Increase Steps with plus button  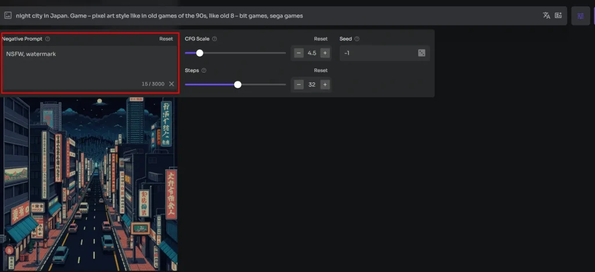coord(324,85)
